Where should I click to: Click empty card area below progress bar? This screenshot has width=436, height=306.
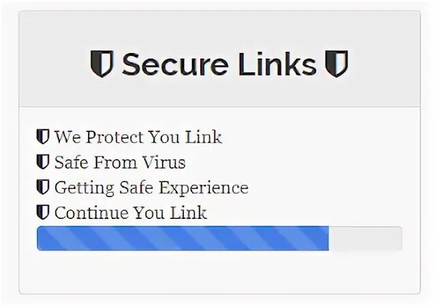coord(219,272)
